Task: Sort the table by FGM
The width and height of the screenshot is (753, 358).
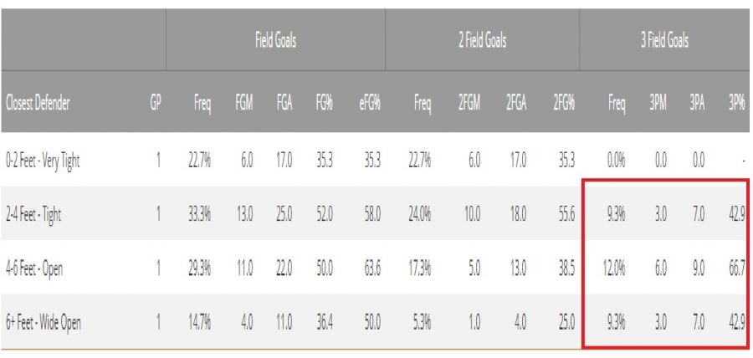Action: click(243, 105)
